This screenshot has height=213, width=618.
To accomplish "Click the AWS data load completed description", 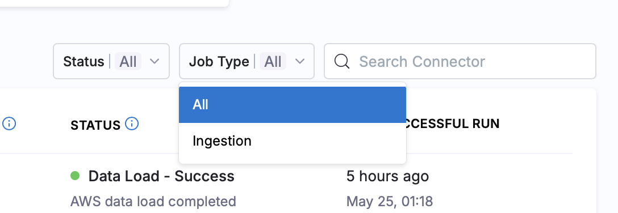I will coord(153,202).
